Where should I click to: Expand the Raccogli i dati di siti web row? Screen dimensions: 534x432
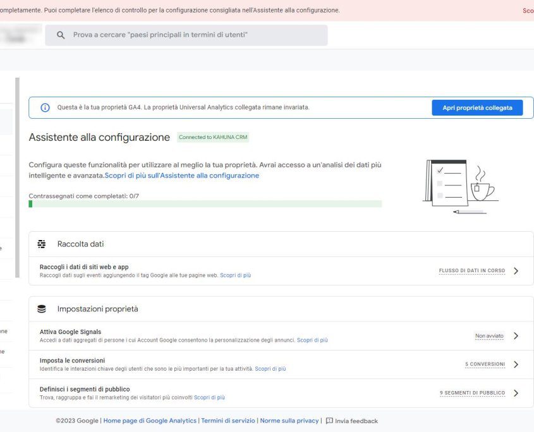click(x=516, y=270)
